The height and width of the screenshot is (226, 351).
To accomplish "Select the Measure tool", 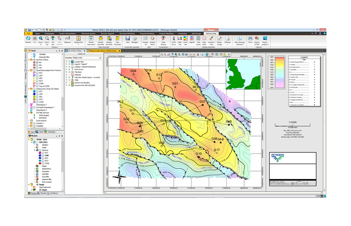I will pos(67,40).
